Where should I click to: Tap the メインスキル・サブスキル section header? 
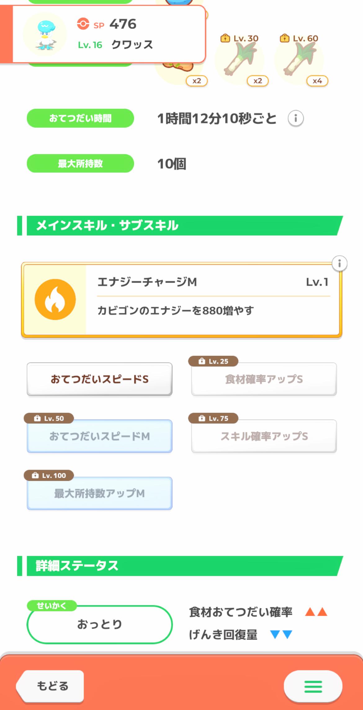click(x=180, y=226)
